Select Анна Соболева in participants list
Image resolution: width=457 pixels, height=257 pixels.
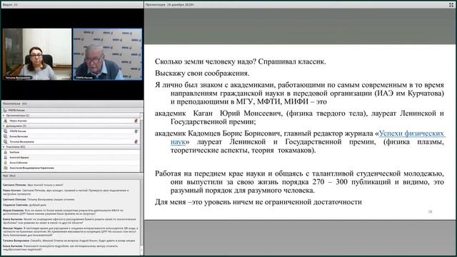(71, 163)
